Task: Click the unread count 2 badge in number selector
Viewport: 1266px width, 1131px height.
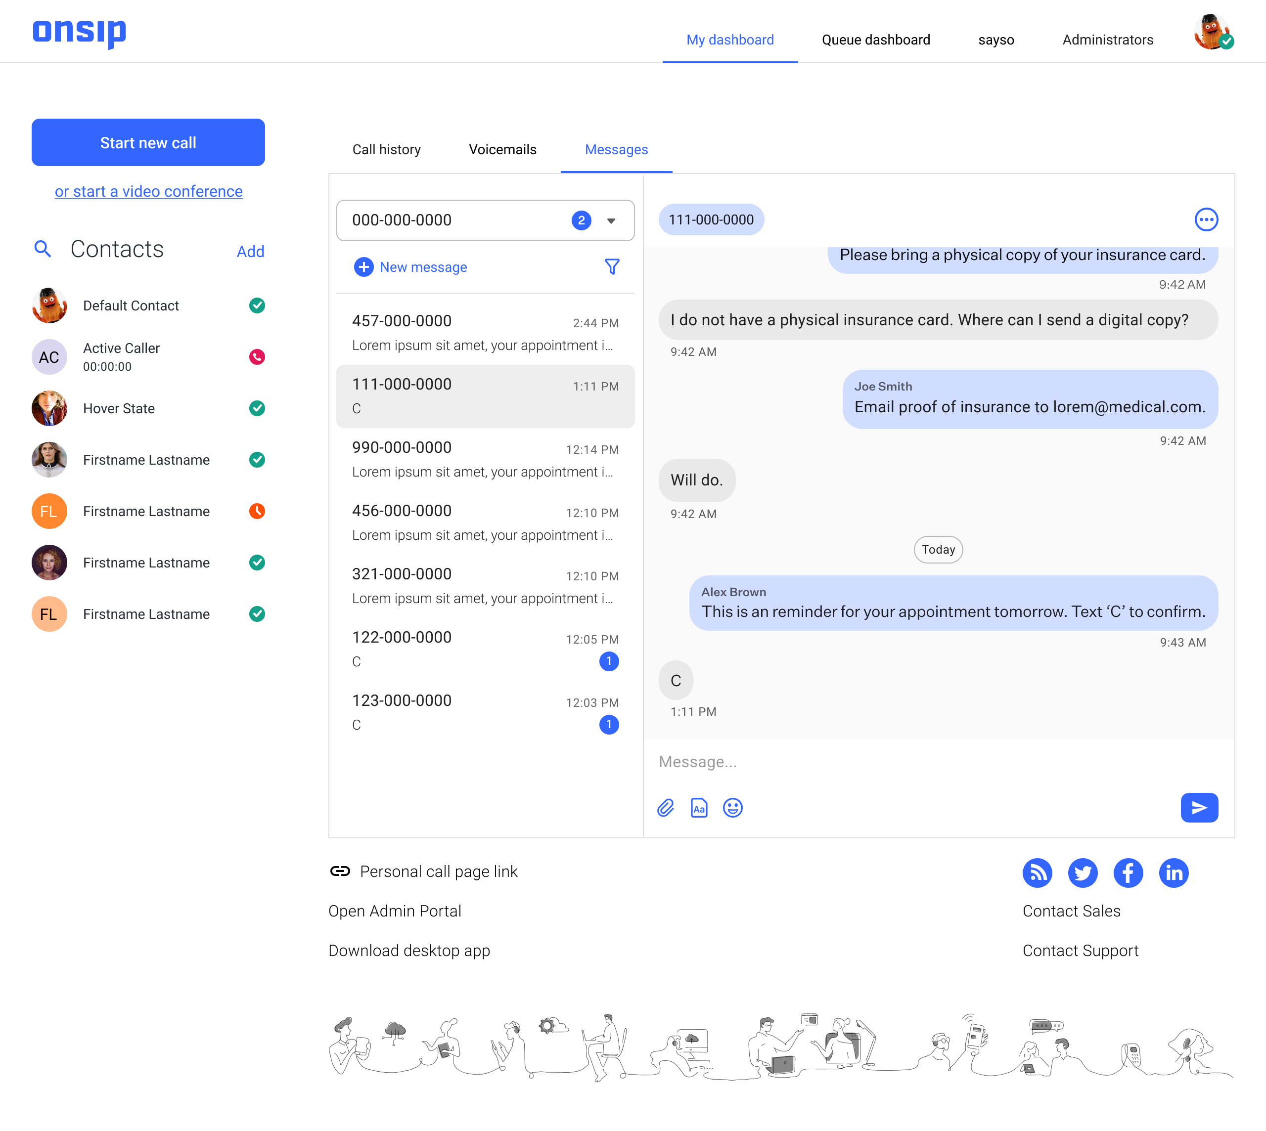Action: point(582,220)
